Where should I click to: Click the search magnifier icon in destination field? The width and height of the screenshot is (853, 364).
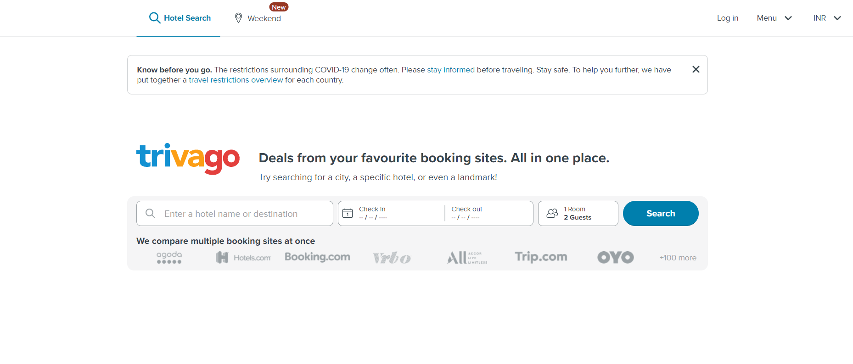[150, 213]
